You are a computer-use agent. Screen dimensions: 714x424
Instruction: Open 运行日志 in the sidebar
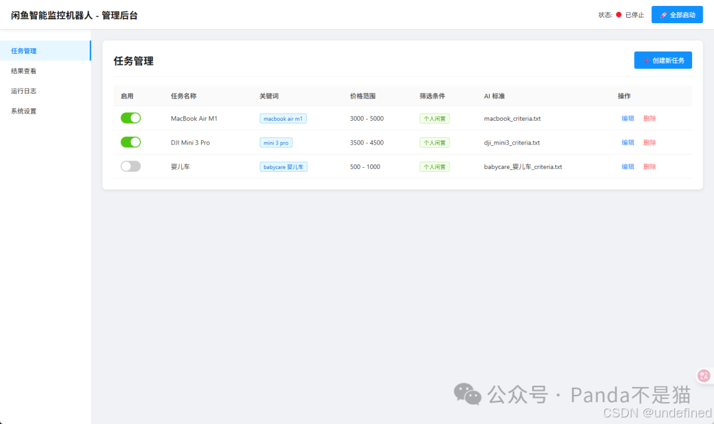46,90
